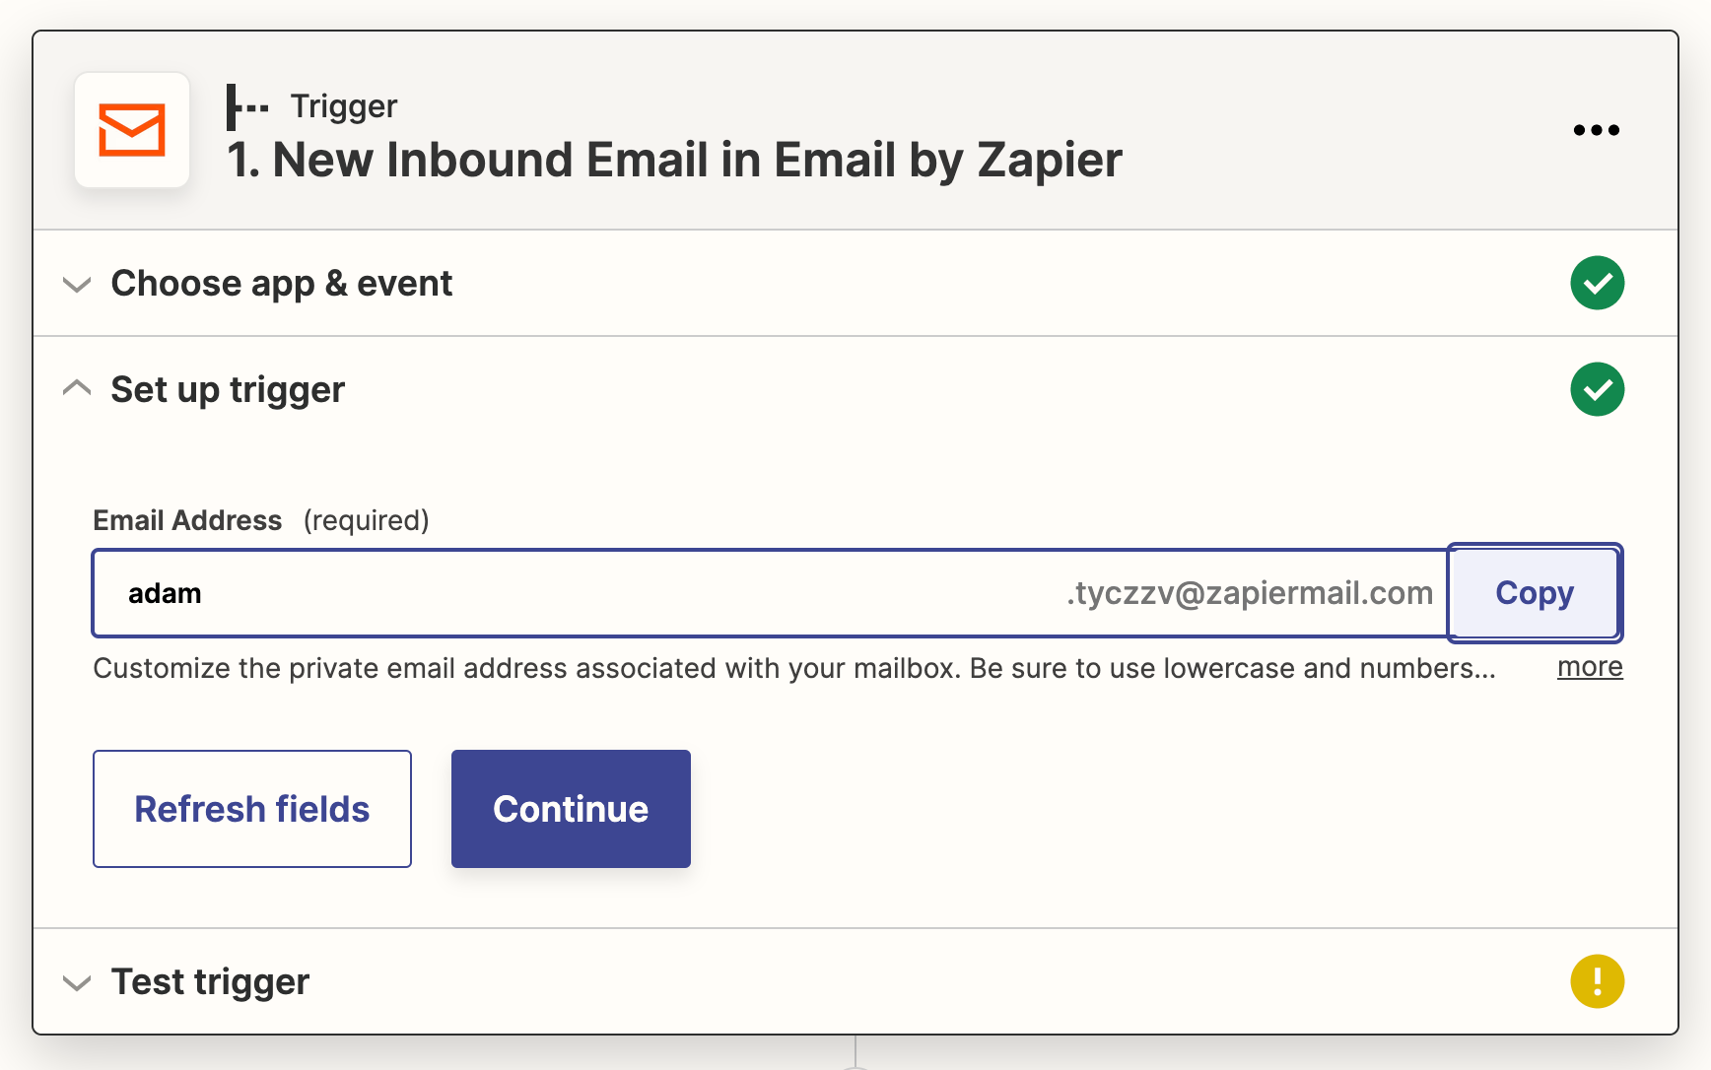Screen dimensions: 1711x1070
Task: Click the .tyczzv@zapiermail.com suffix text
Action: tap(1250, 593)
